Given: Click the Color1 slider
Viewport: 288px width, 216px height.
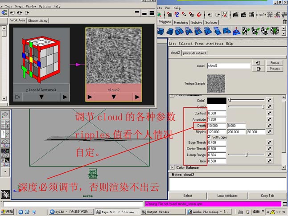Looking at the screenshot, I should coord(246,100).
